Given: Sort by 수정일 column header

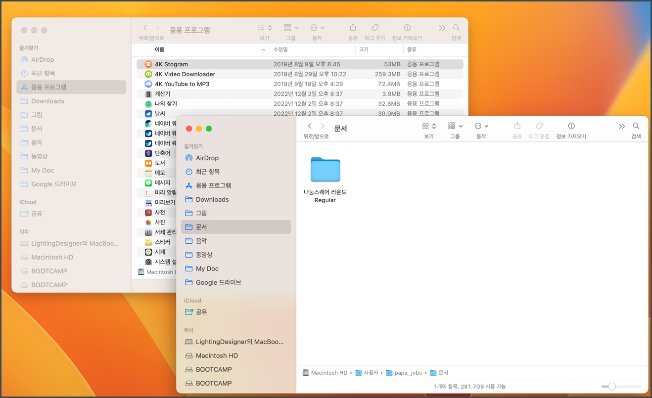Looking at the screenshot, I should point(313,49).
